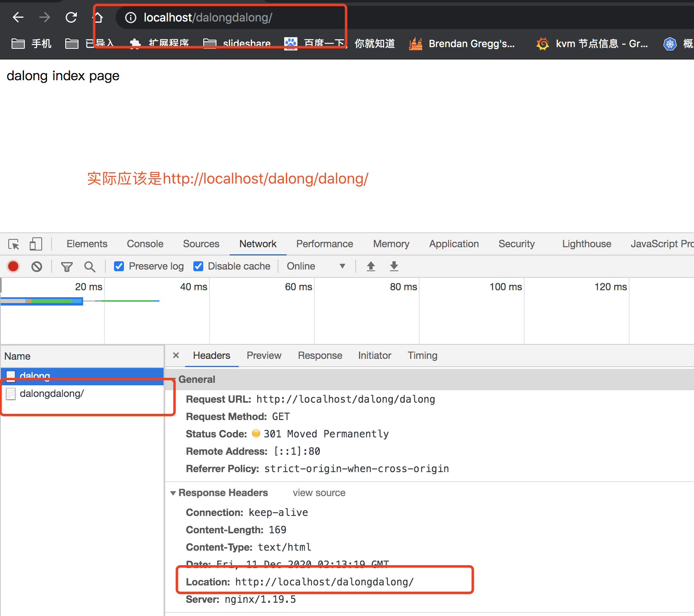Viewport: 694px width, 616px height.
Task: Click the Remote Address [::1]:80 value
Action: (x=297, y=451)
